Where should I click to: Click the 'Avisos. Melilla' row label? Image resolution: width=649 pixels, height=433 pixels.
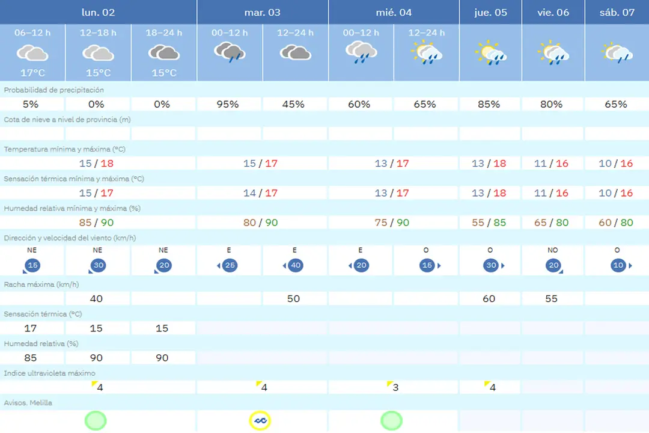[x=28, y=403]
